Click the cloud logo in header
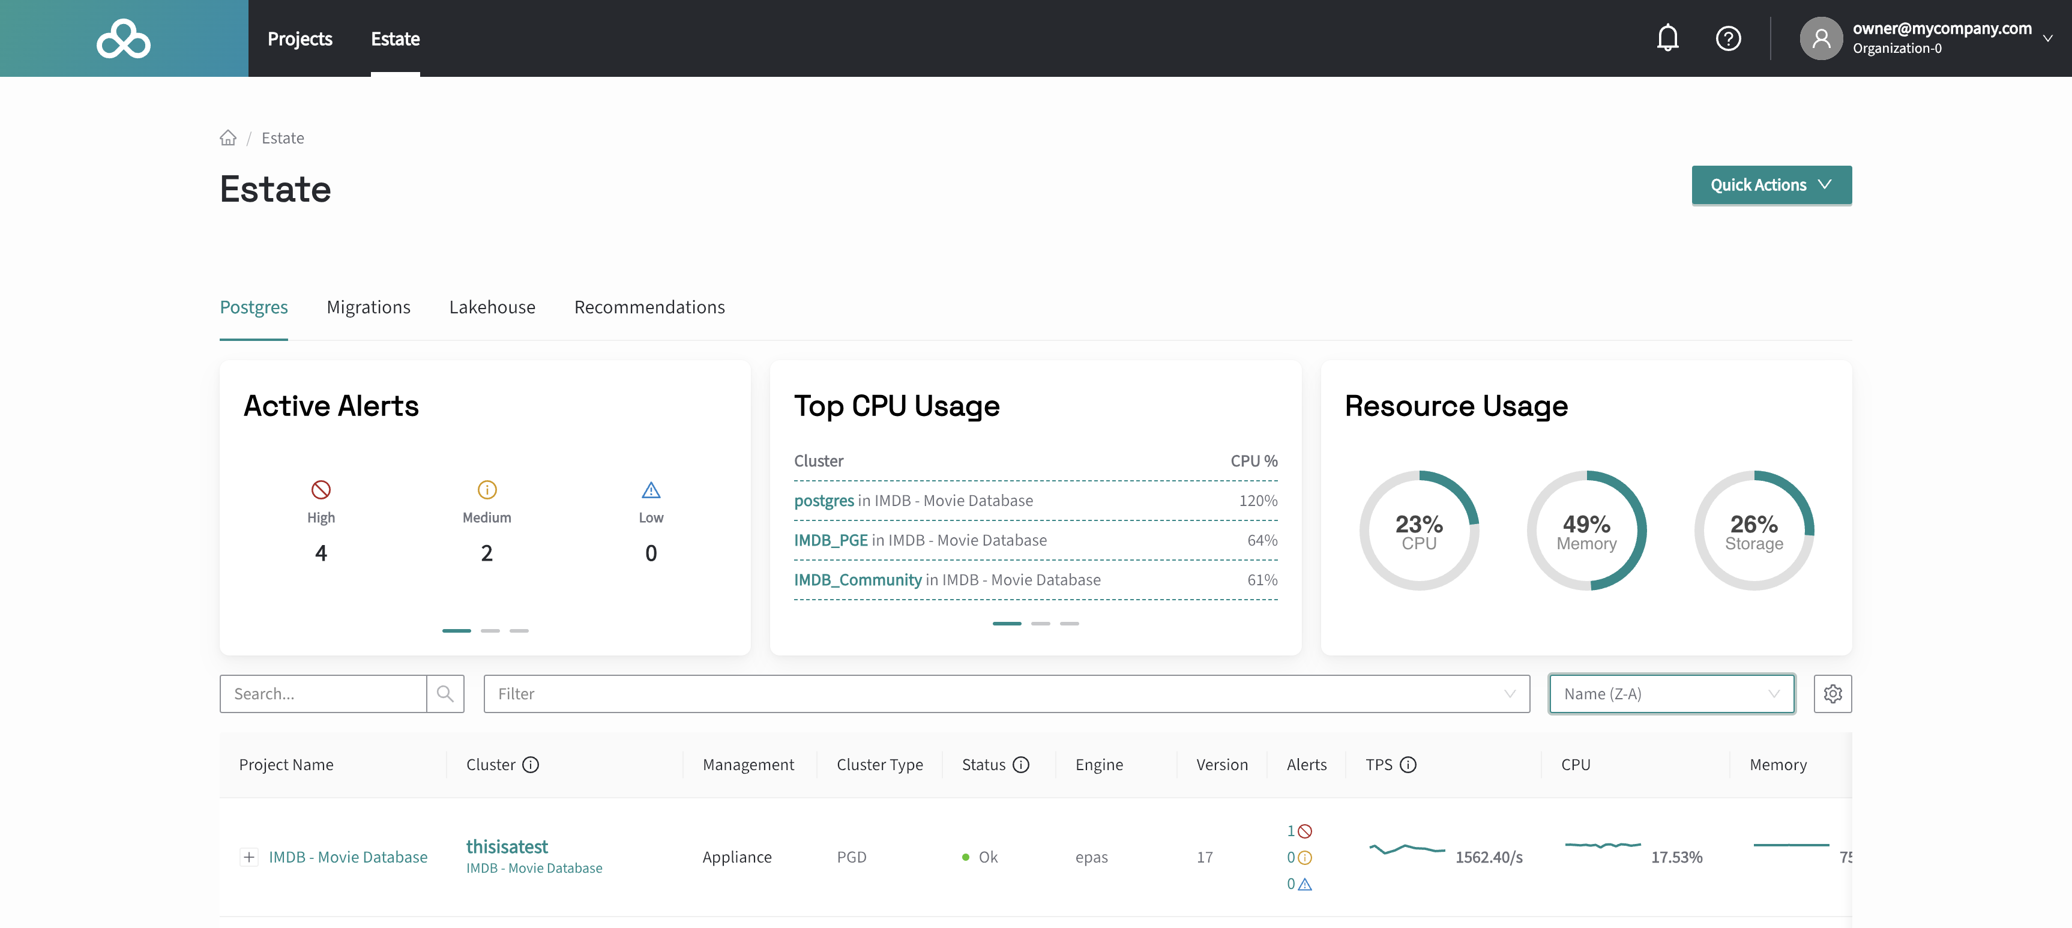The width and height of the screenshot is (2072, 928). pos(123,38)
